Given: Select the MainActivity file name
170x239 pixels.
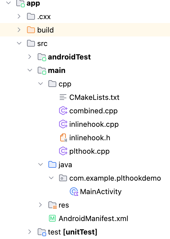Looking at the screenshot, I should coord(101,192).
